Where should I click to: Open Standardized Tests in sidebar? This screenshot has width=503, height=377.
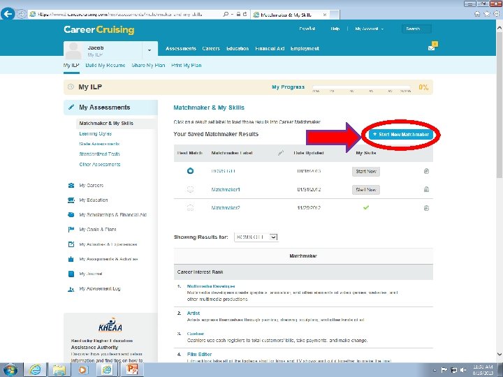(x=99, y=154)
